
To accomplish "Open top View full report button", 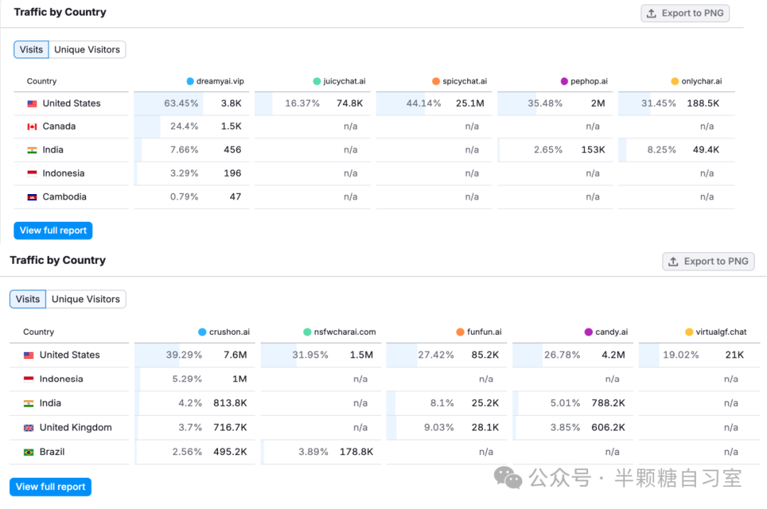I will 53,230.
